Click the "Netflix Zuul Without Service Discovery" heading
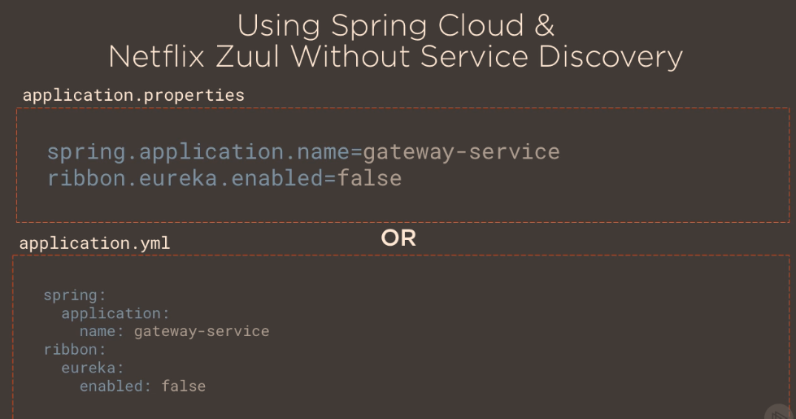Viewport: 796px width, 419px height. coord(395,56)
